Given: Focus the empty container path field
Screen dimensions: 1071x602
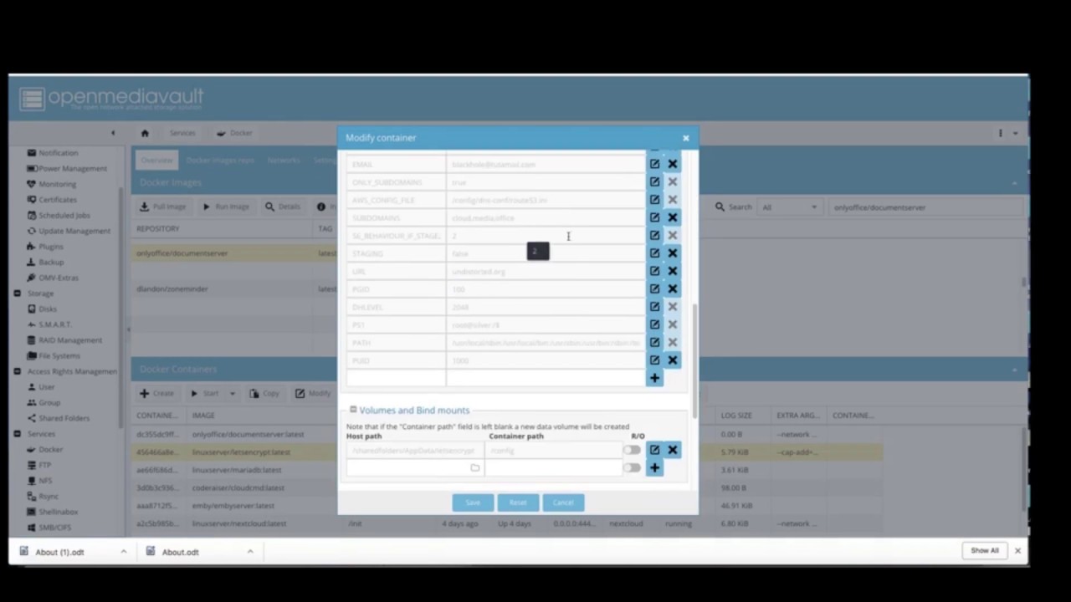Looking at the screenshot, I should pyautogui.click(x=553, y=468).
